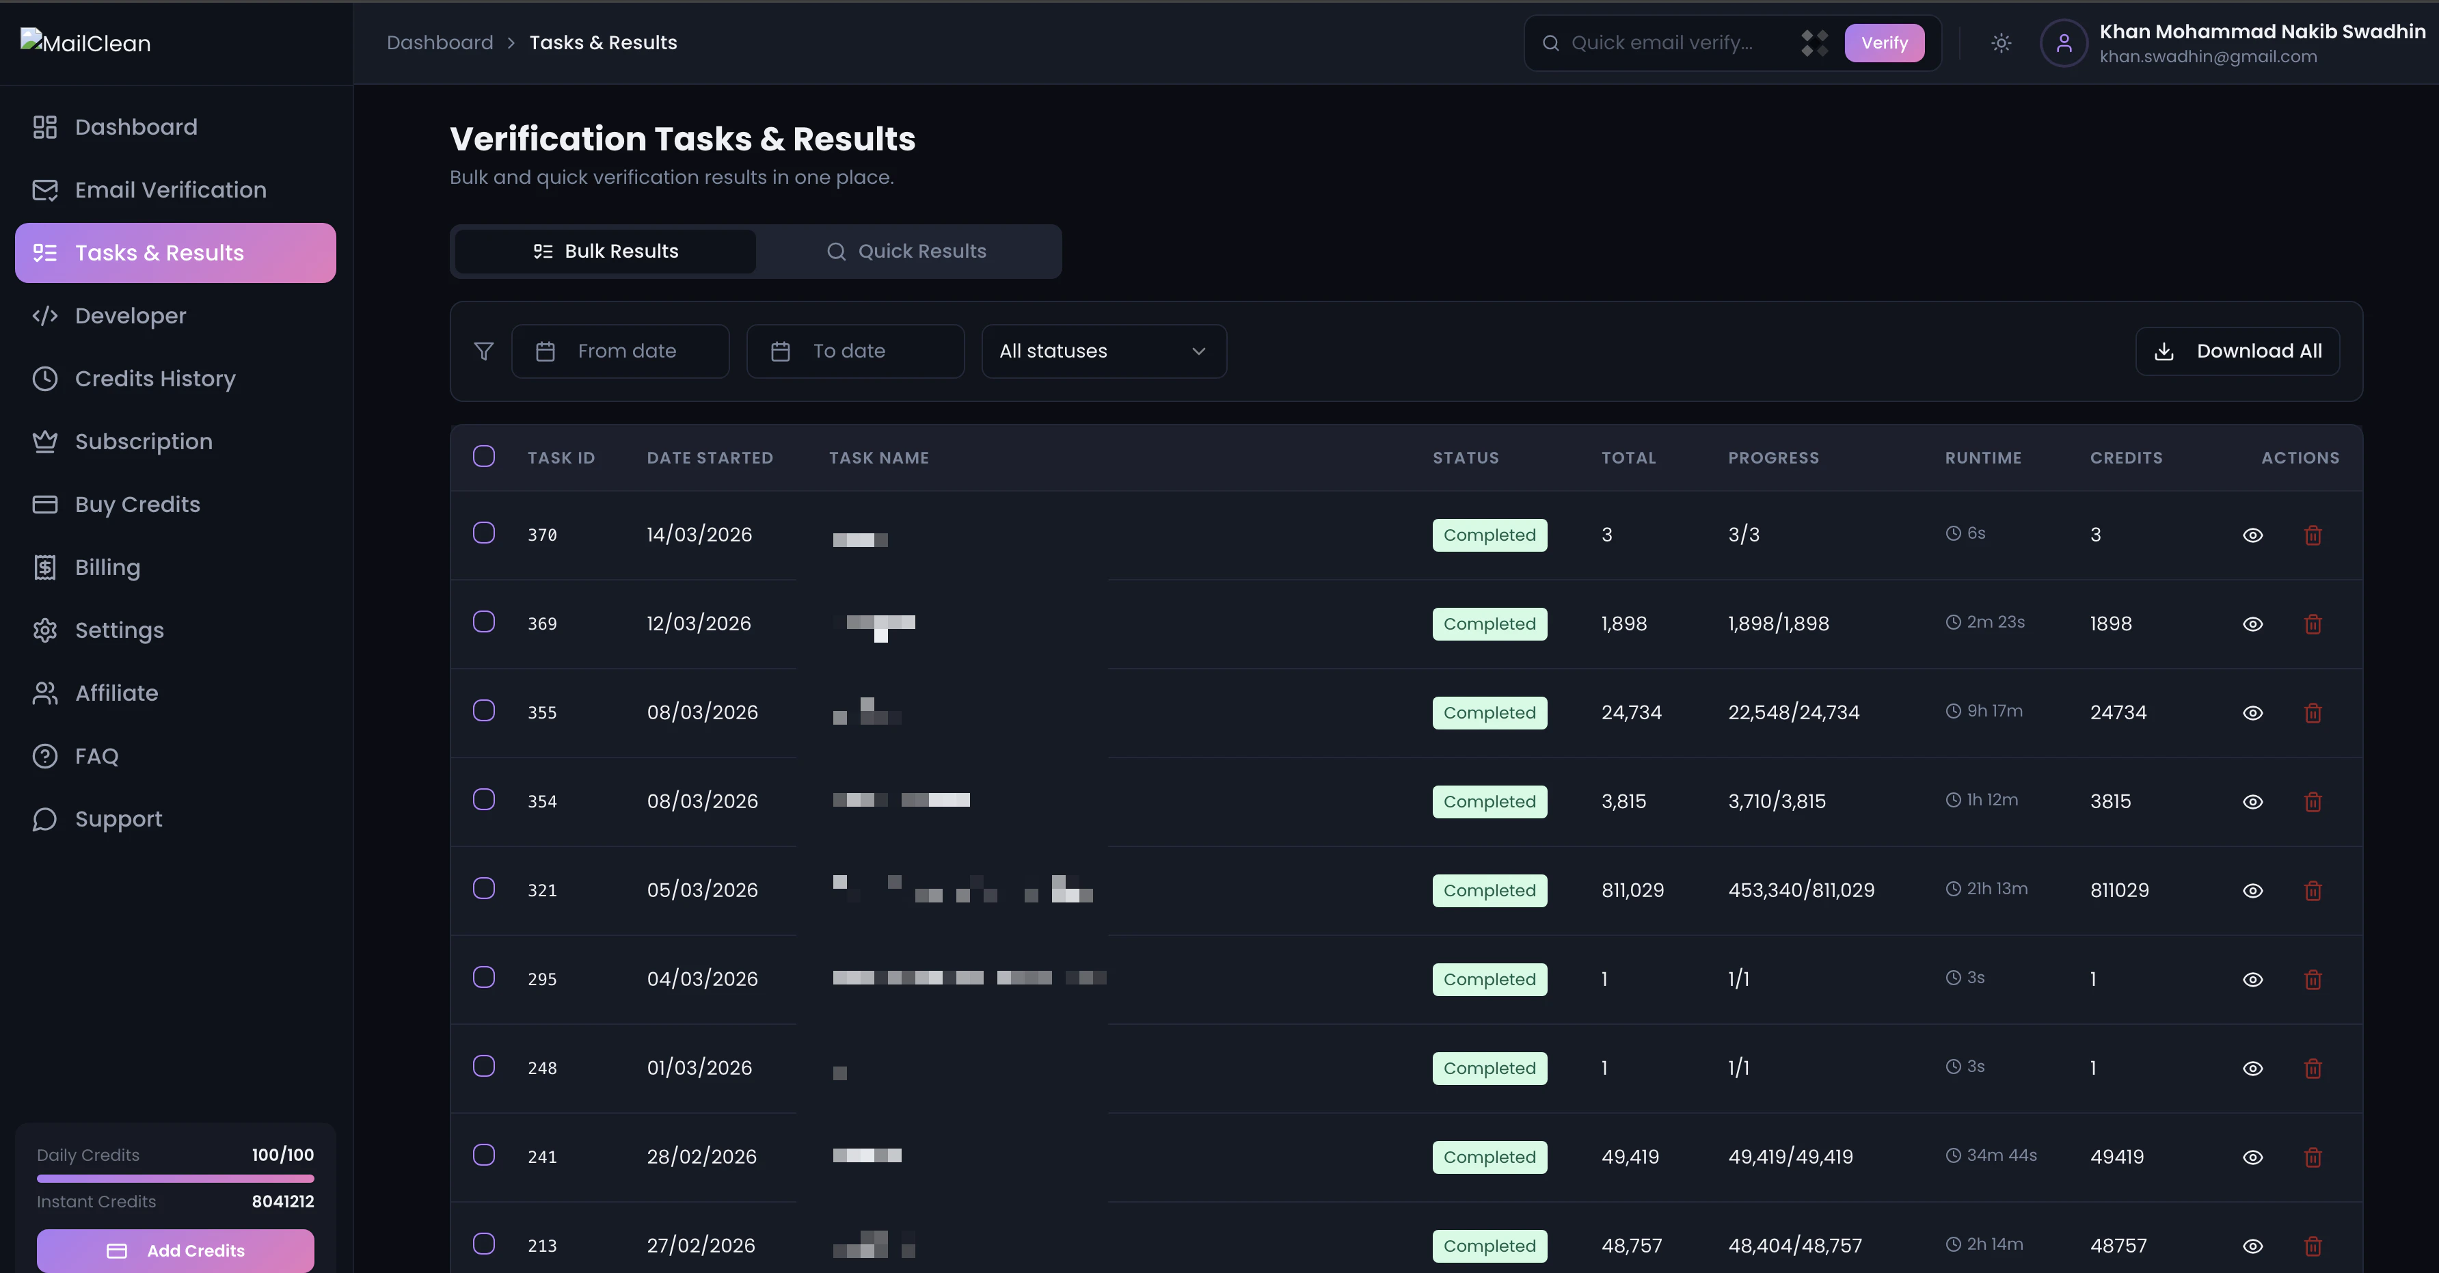
Task: View results of task 355 via eye icon
Action: (2252, 713)
